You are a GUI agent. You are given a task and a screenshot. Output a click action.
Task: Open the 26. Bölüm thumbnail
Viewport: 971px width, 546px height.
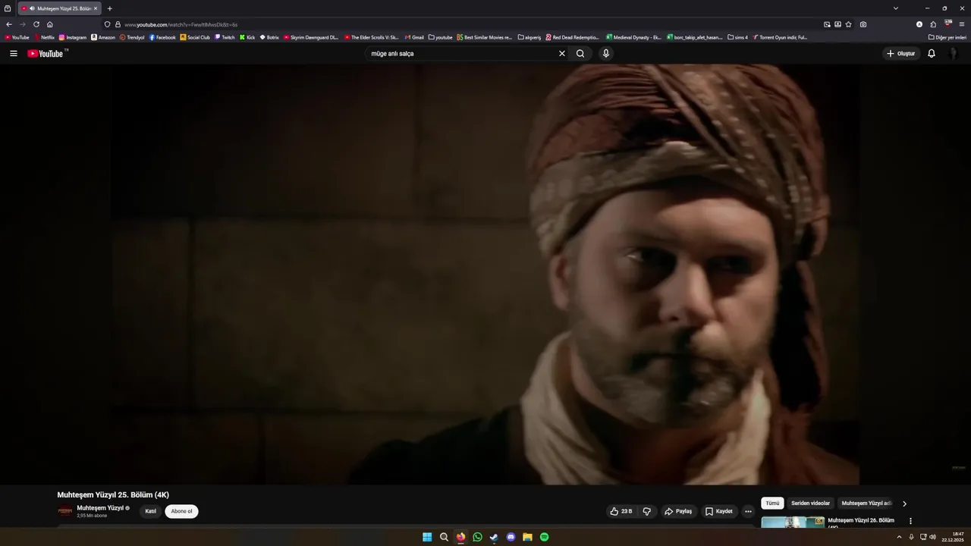(x=793, y=522)
